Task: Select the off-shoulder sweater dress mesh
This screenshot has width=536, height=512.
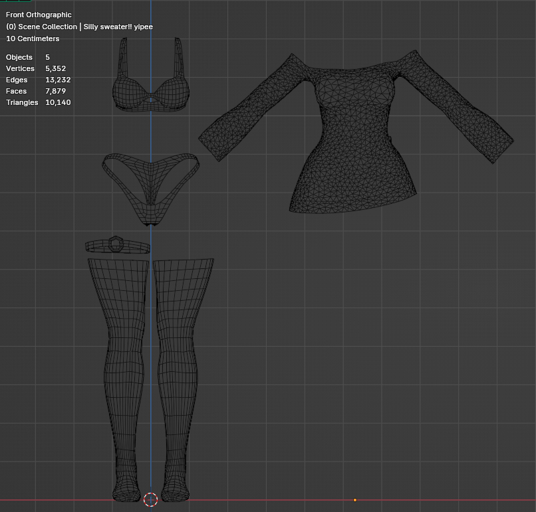Action: coord(356,137)
